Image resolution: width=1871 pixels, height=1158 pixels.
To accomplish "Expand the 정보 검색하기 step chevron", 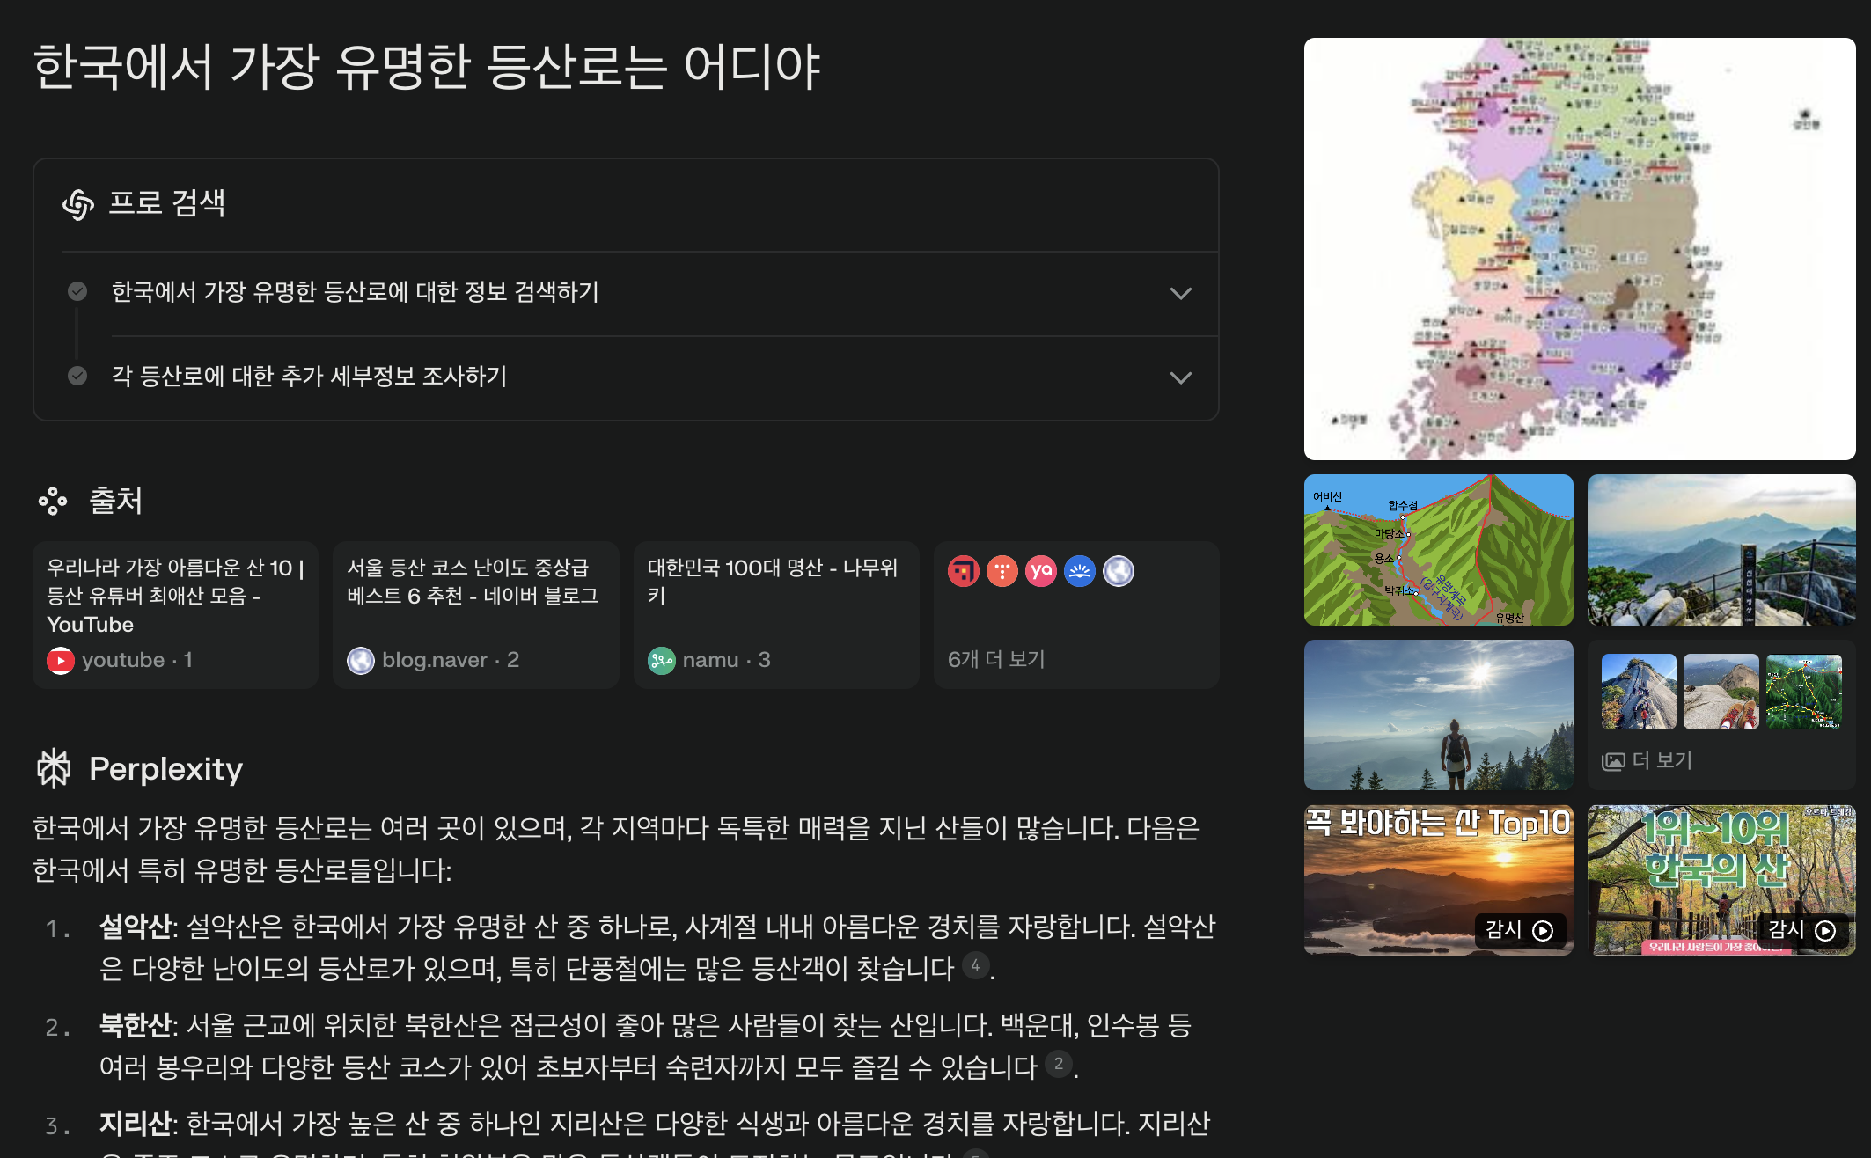I will (x=1180, y=293).
